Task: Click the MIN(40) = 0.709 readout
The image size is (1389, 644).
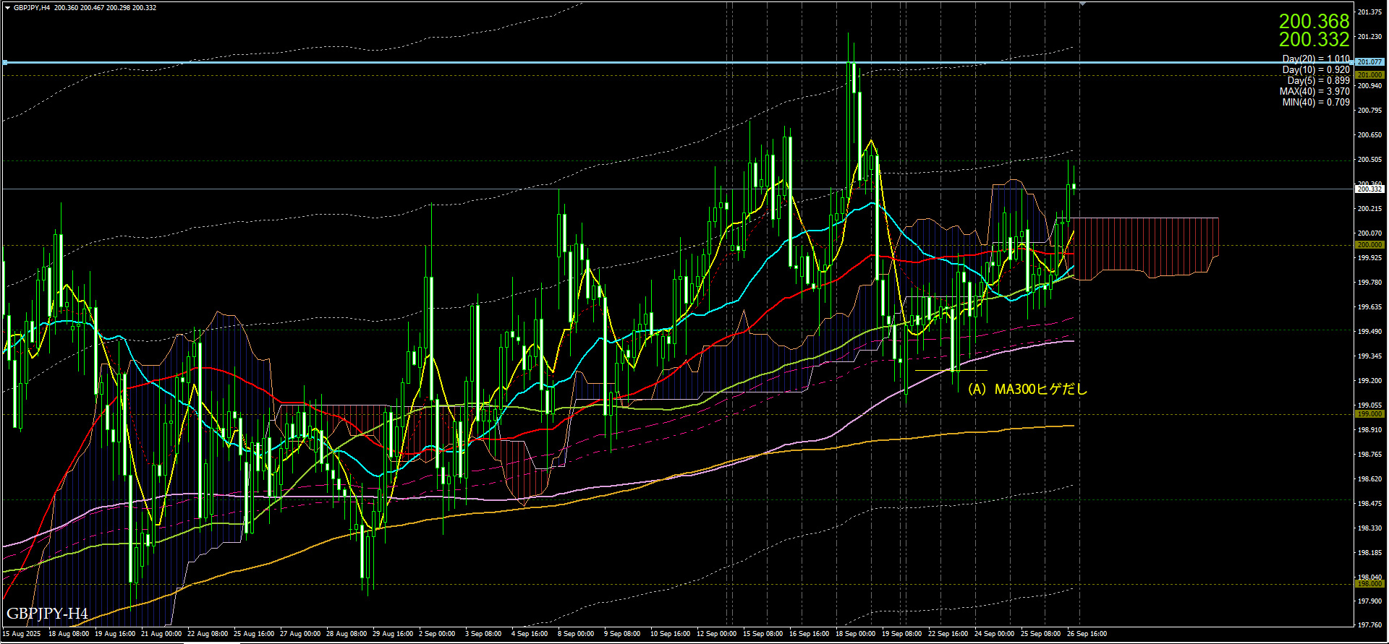Action: (x=1316, y=102)
